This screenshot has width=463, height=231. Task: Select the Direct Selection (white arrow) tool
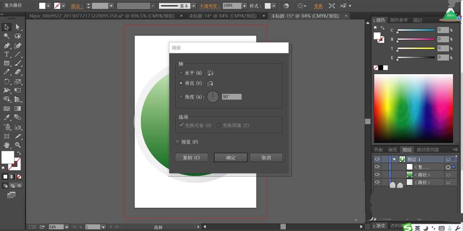tap(18, 27)
